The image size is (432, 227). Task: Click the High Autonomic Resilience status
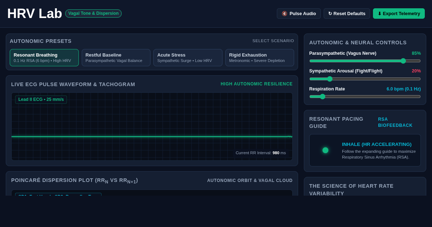[x=257, y=84]
